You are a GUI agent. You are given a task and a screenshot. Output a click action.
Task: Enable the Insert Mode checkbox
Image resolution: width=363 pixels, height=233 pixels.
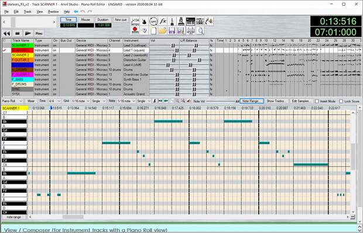pyautogui.click(x=317, y=101)
